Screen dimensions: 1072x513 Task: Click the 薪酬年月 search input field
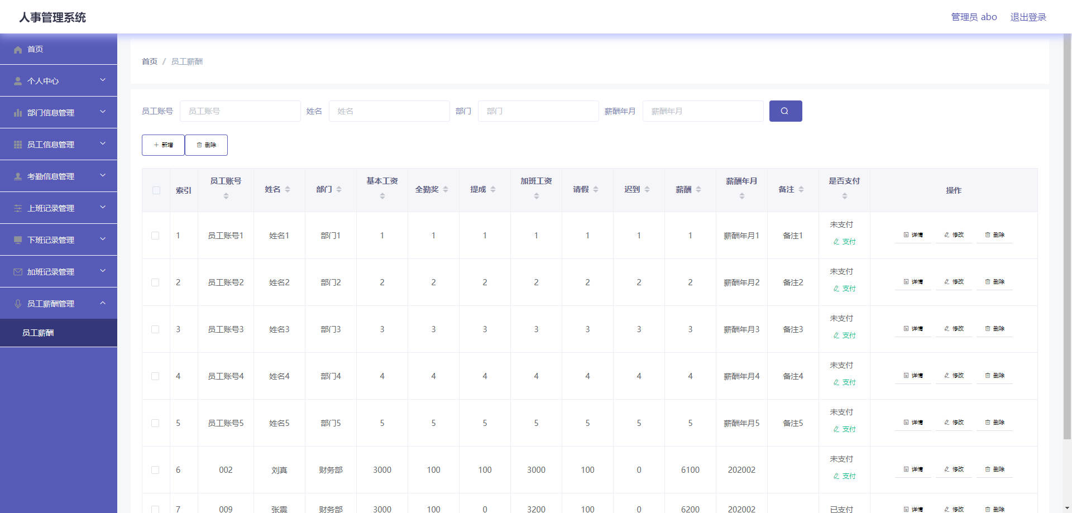tap(703, 111)
